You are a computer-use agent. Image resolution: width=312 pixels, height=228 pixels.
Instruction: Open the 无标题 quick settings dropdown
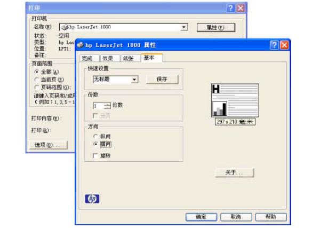click(134, 80)
